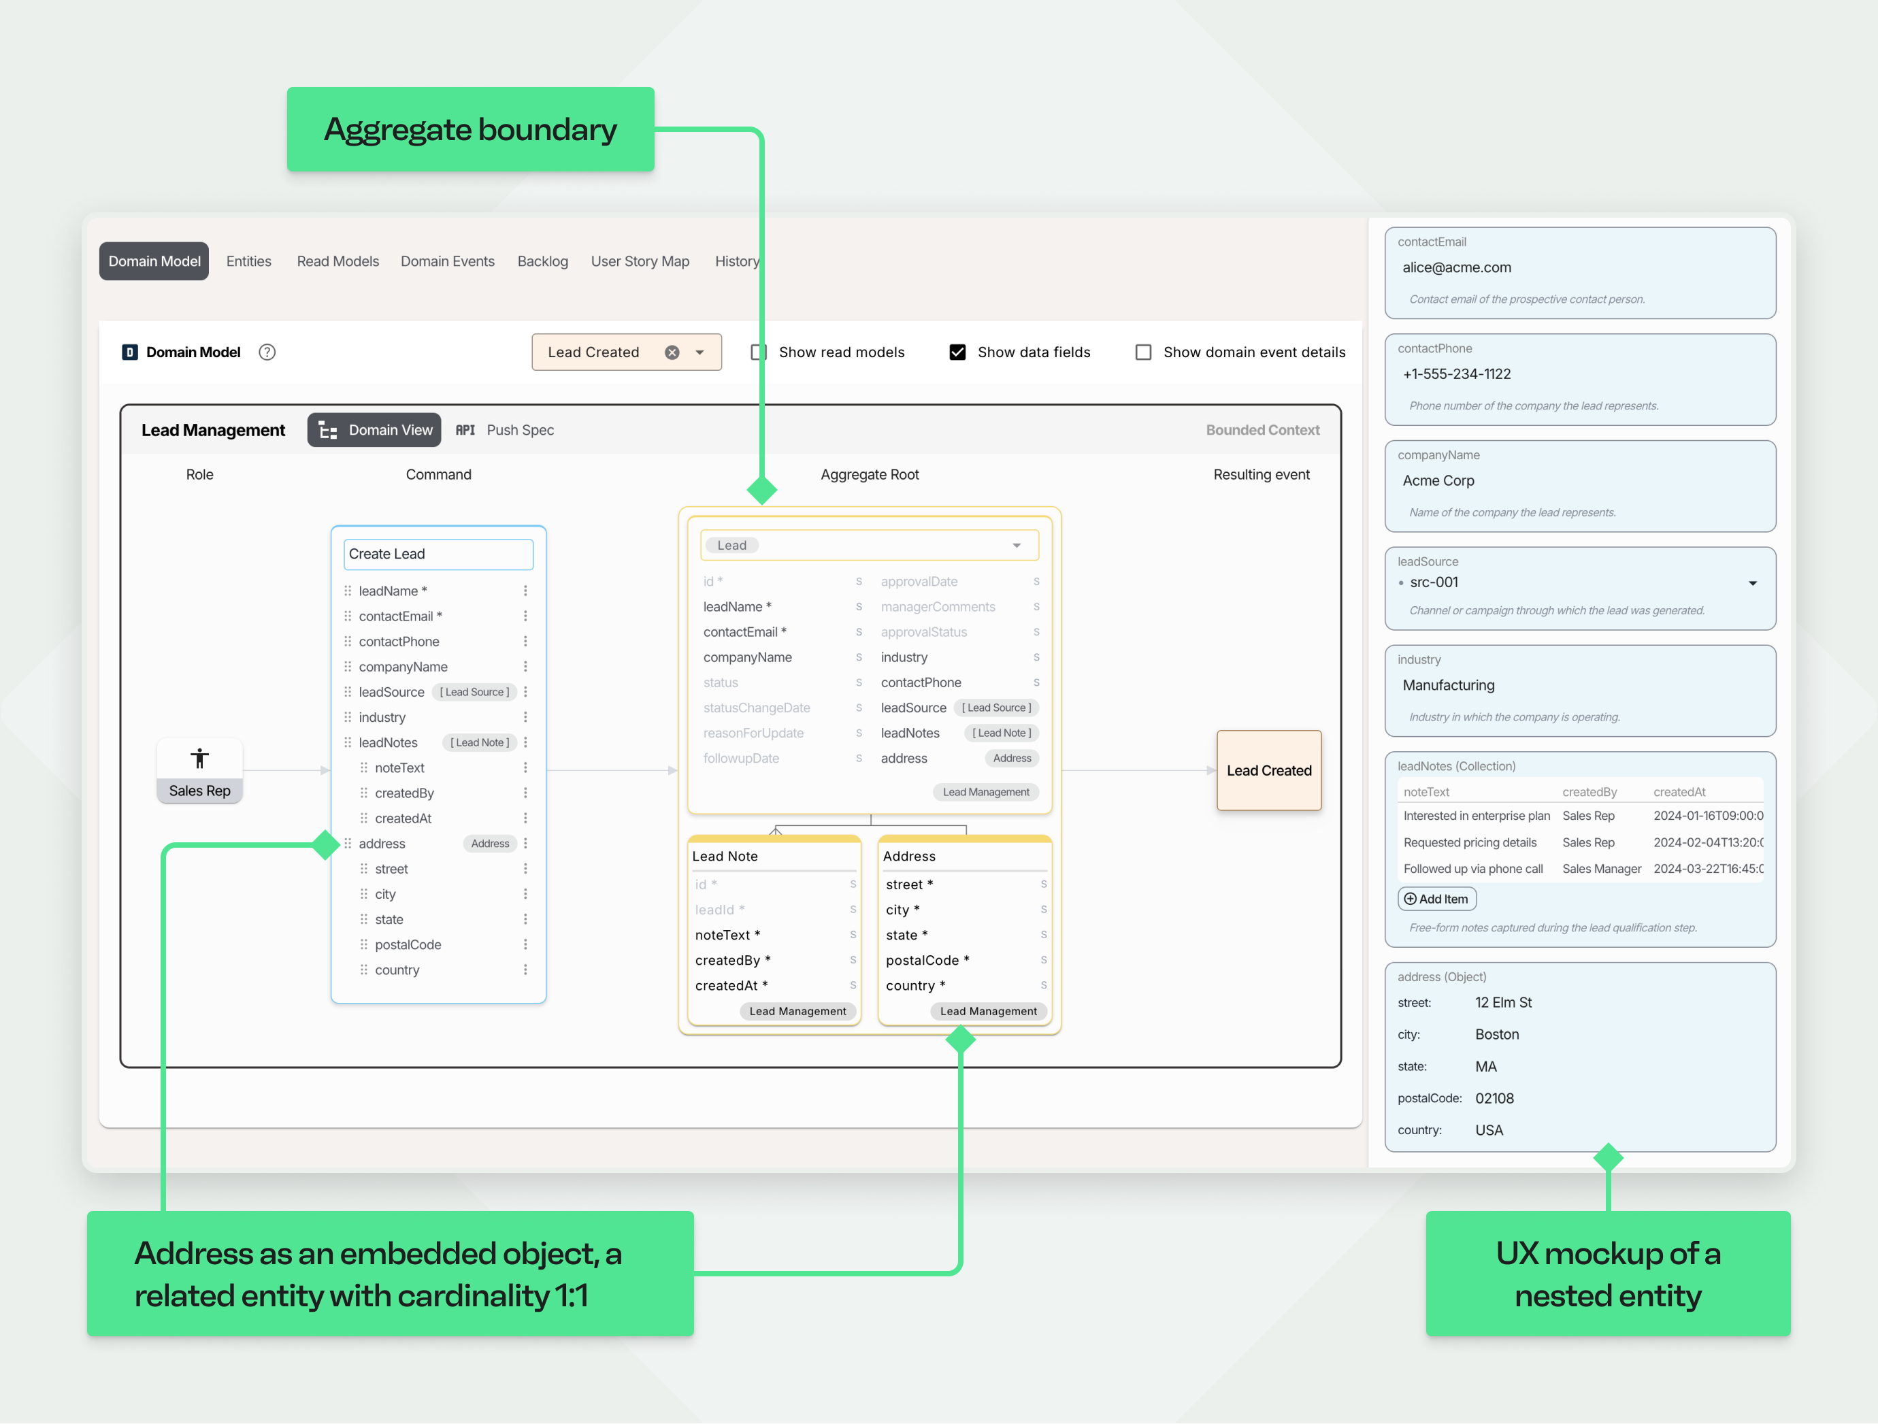The image size is (1878, 1424).
Task: Open the Backlog tab
Action: (x=542, y=261)
